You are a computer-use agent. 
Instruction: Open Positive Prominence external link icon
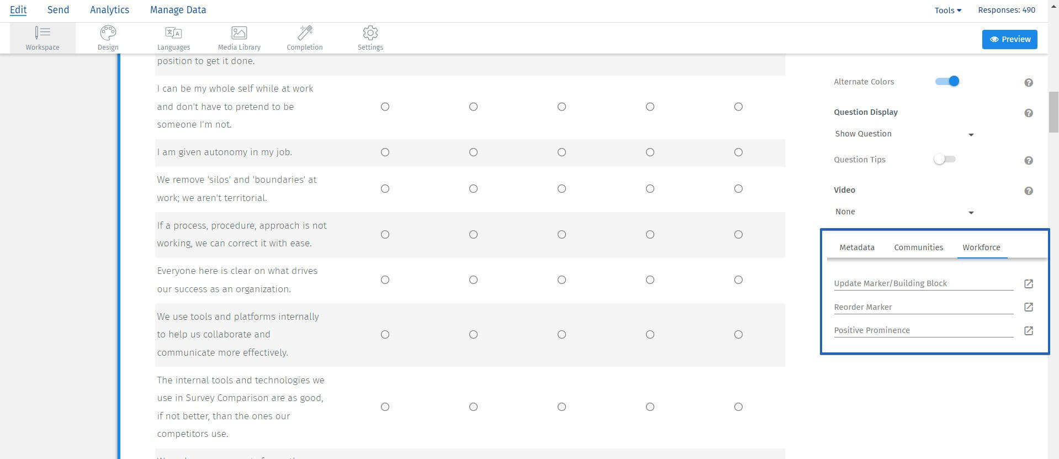click(1029, 331)
